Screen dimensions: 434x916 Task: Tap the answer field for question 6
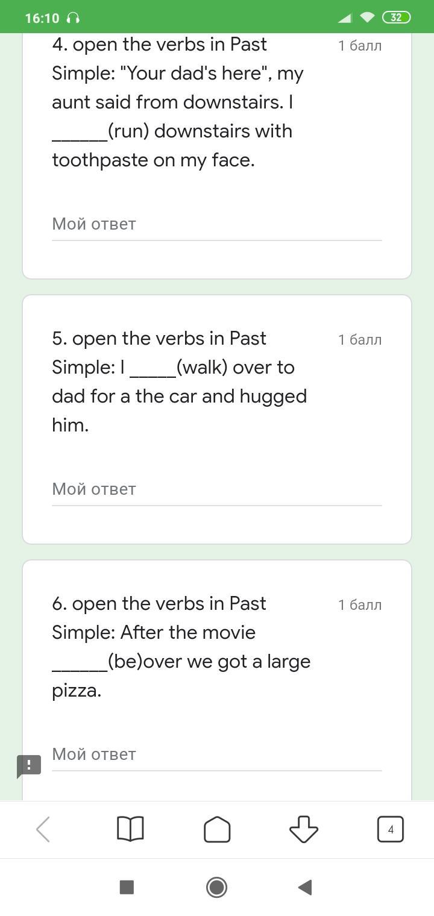[216, 754]
